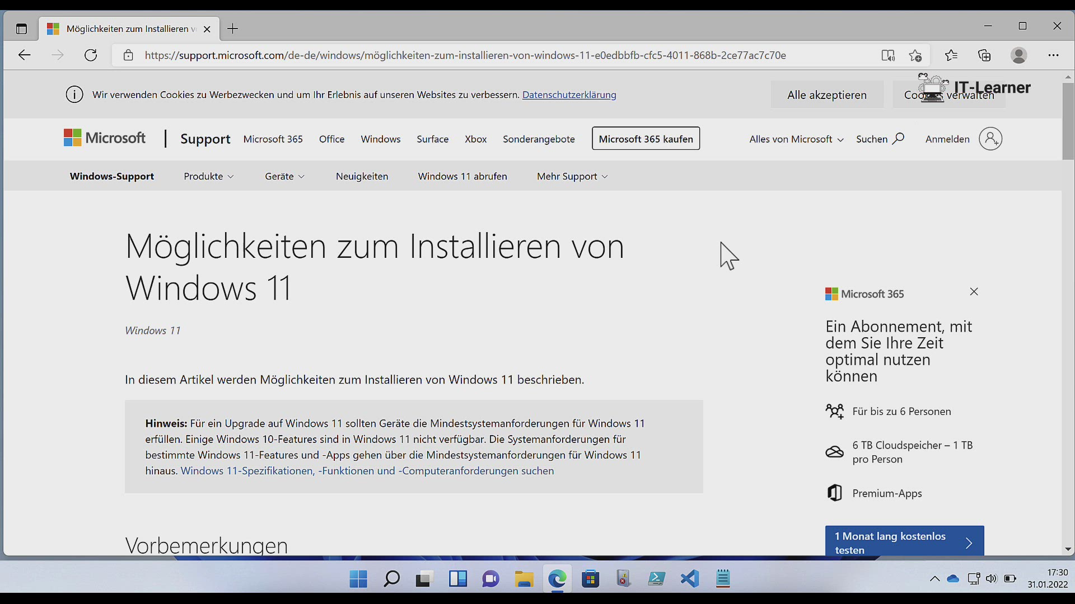Click the Anmelden account icon
The image size is (1075, 604).
990,139
